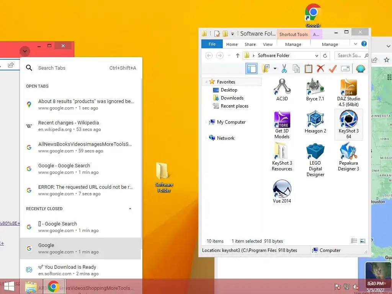
Task: Open dropdown arrow beside folder options icon
Action: tap(275, 69)
